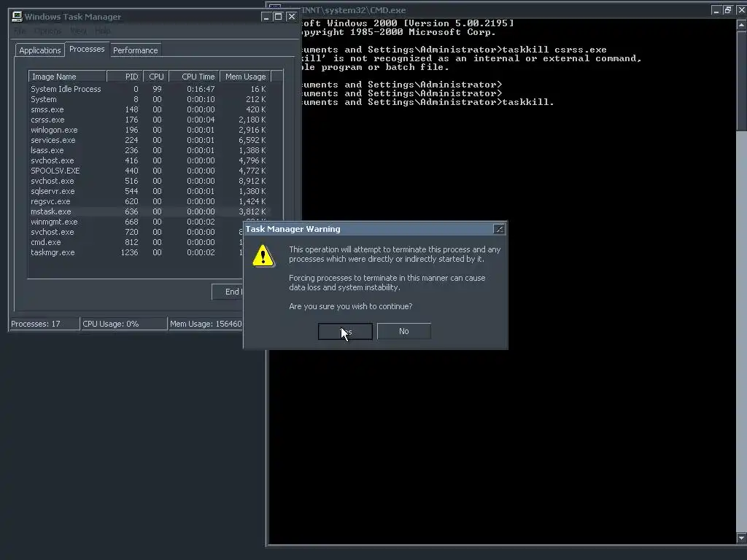747x560 pixels.
Task: Select svchost.exe with PID 516
Action: [x=148, y=181]
